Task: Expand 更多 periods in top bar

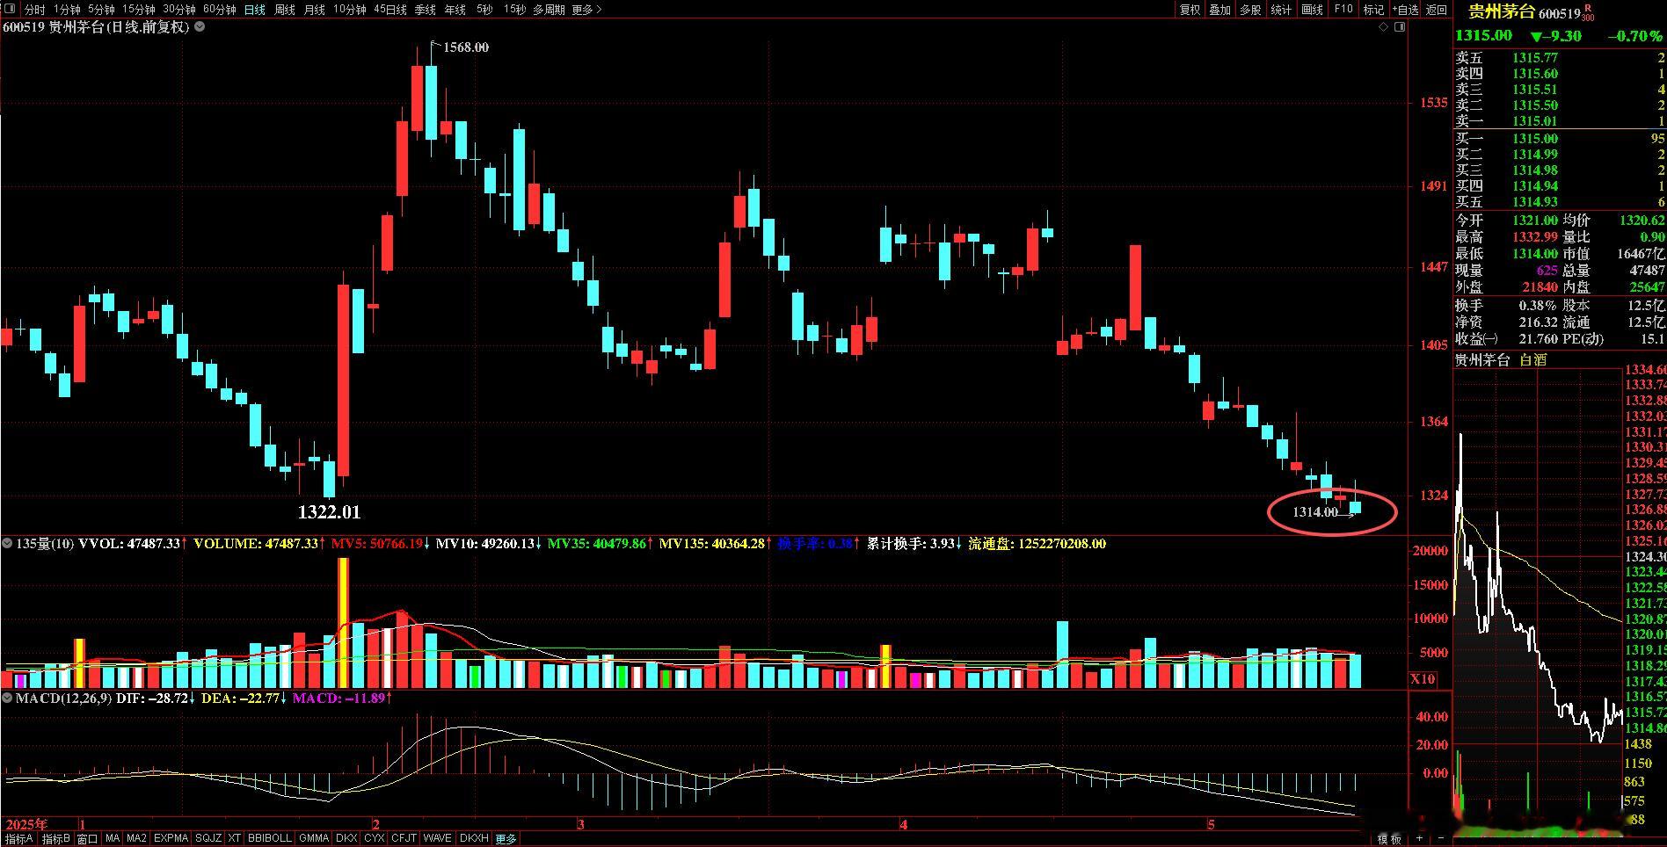Action: coord(586,10)
